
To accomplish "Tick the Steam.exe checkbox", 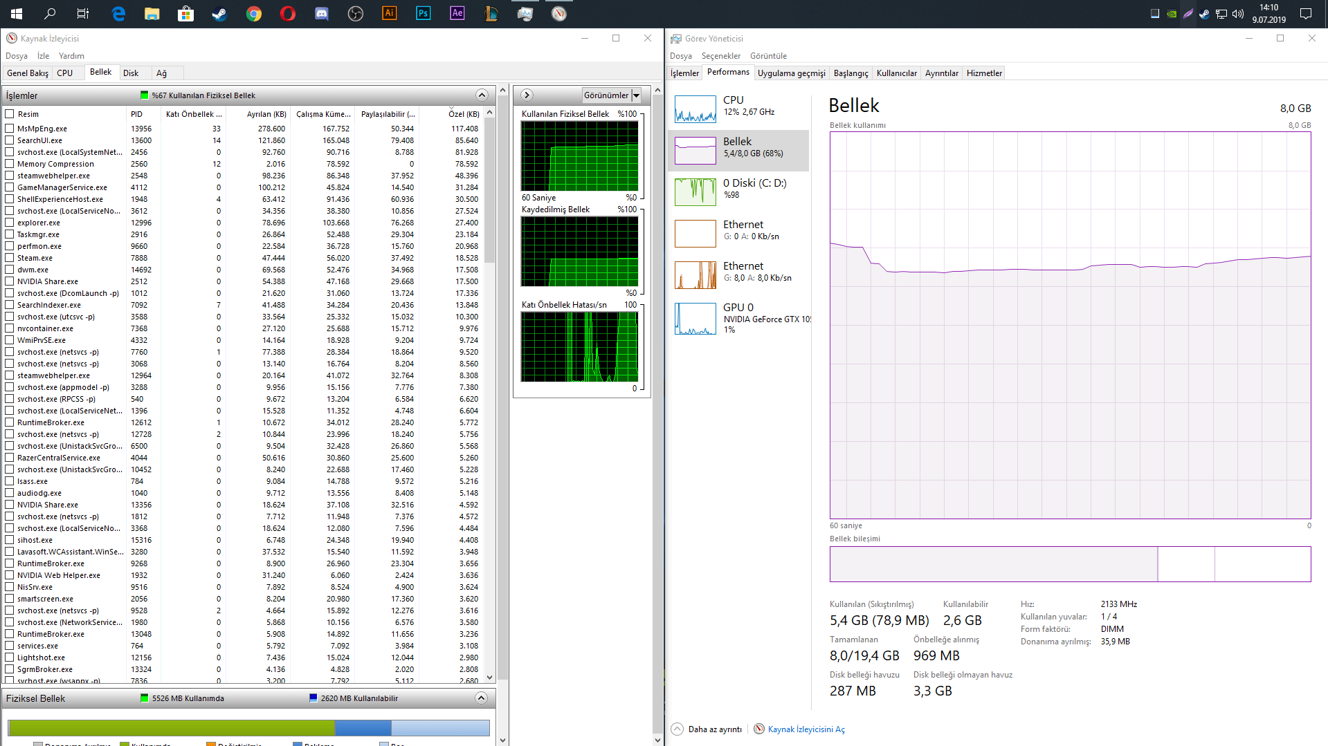I will coord(10,258).
